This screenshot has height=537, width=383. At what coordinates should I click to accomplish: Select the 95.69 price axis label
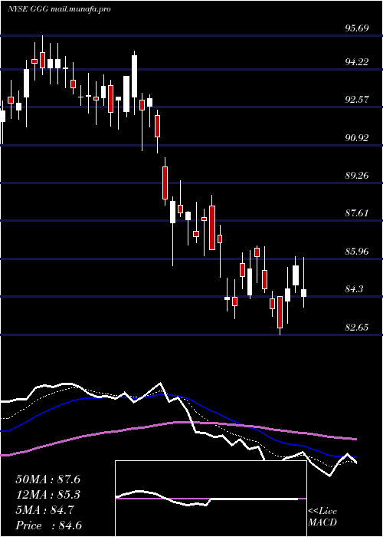(x=357, y=28)
